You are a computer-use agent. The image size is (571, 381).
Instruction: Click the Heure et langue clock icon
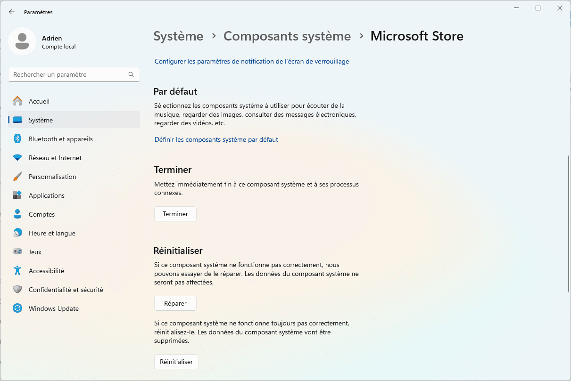[x=17, y=233]
